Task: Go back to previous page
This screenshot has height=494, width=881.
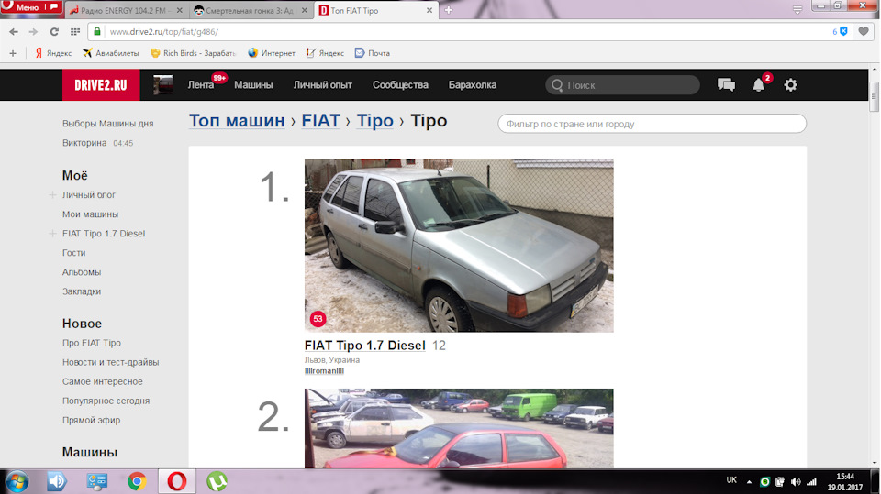Action: (x=14, y=32)
